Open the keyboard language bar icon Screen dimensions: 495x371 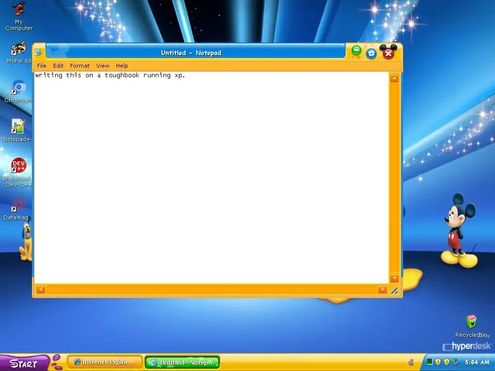click(411, 362)
